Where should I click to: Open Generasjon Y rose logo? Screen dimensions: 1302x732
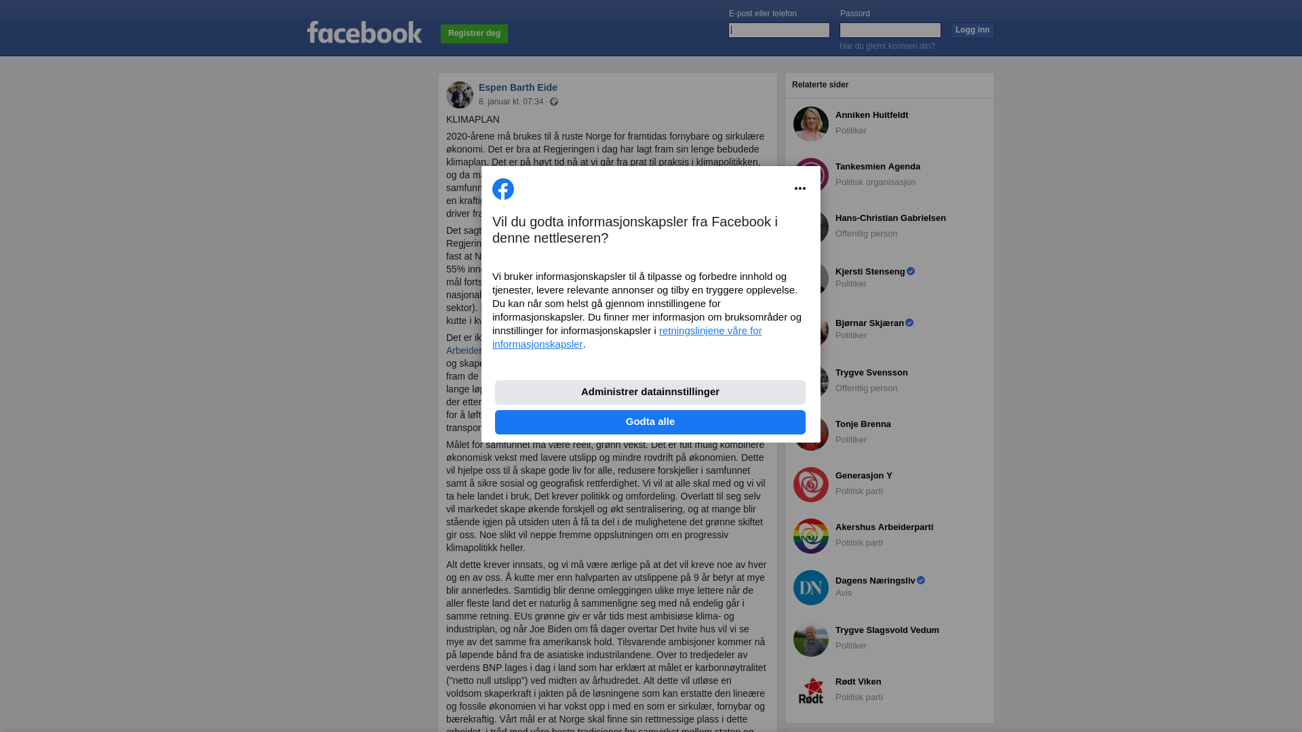[x=811, y=485]
